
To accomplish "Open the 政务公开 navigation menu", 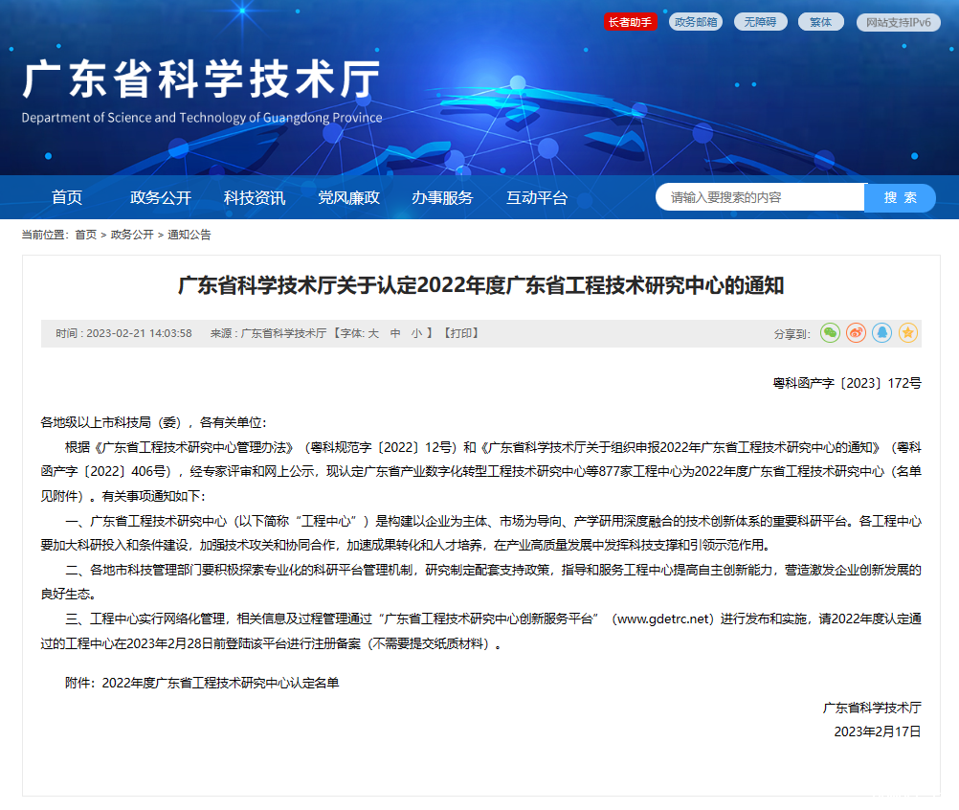I will point(161,197).
